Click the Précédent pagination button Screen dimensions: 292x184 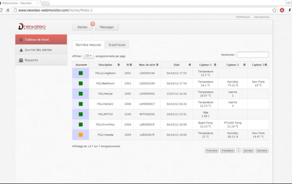(227, 151)
